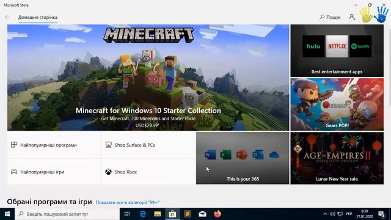Select the Outlook icon in the 365 tile
Screen dimensions: 391x220
click(258, 155)
